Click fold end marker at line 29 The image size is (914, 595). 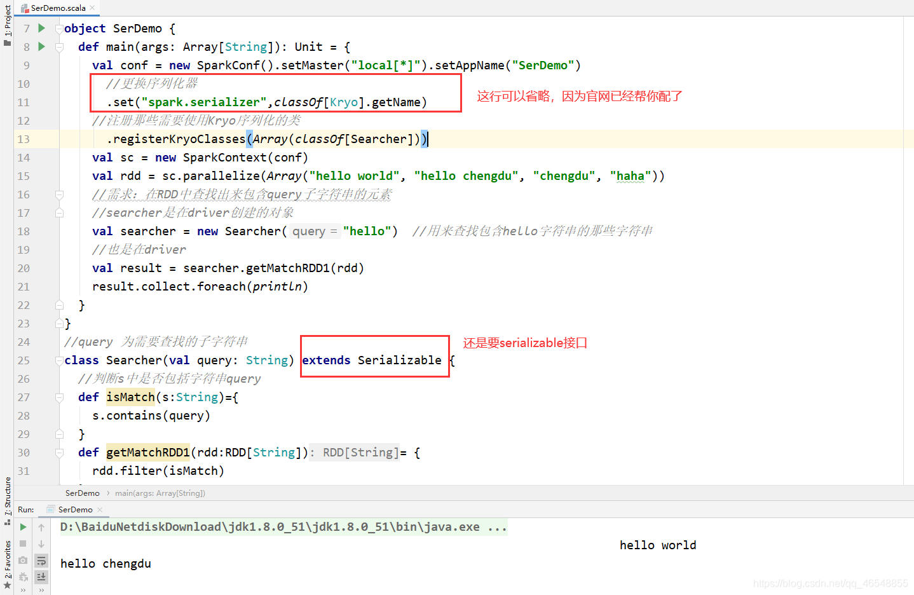tap(59, 434)
